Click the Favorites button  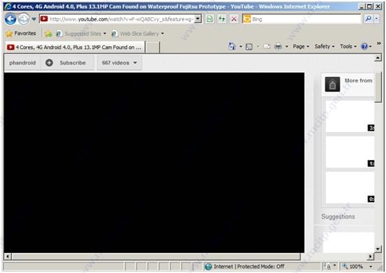21,34
